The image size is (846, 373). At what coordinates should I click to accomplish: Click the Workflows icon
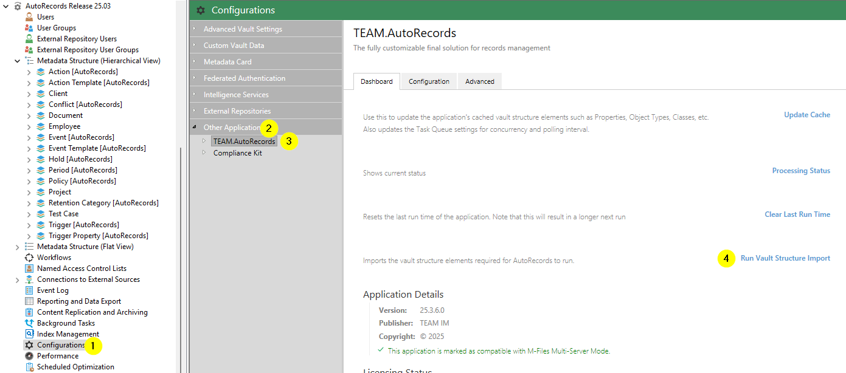pos(29,258)
